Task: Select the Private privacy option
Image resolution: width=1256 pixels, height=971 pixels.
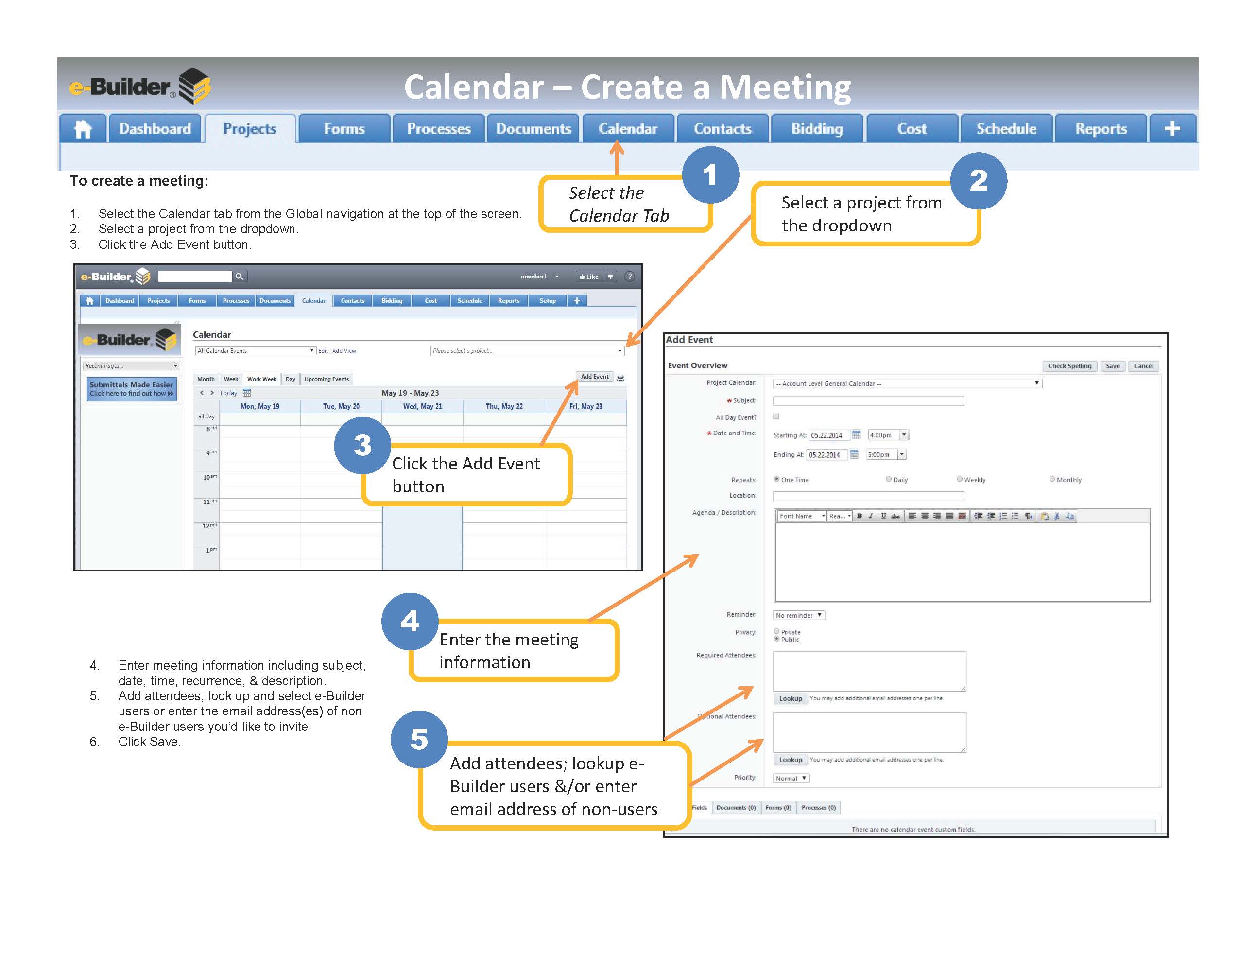Action: click(777, 631)
